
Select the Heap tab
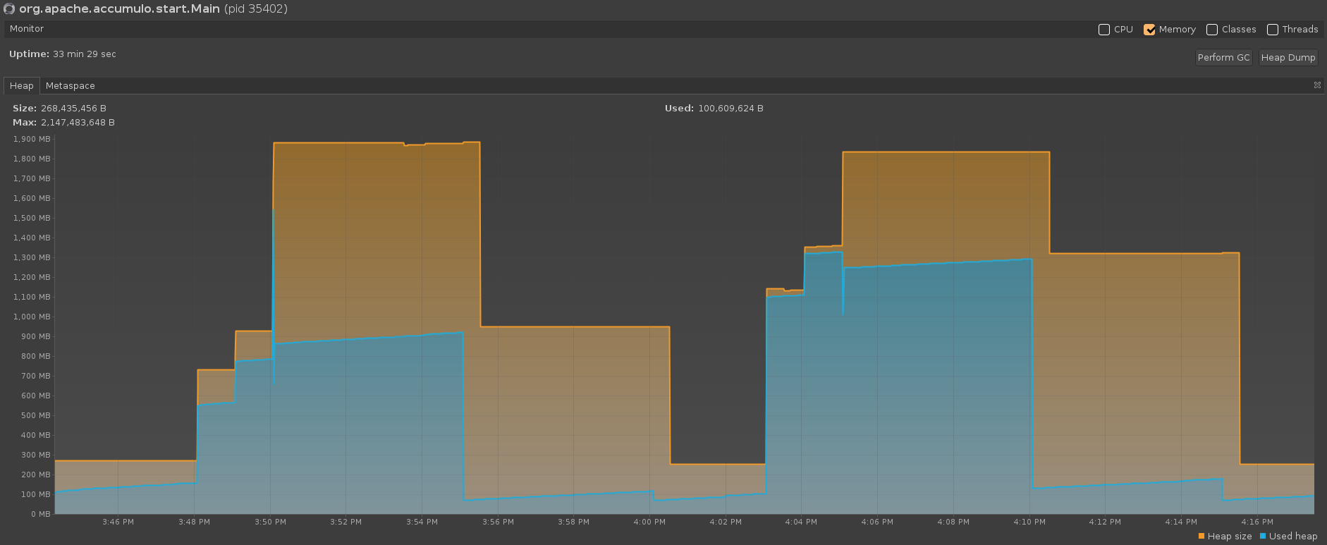(x=21, y=86)
